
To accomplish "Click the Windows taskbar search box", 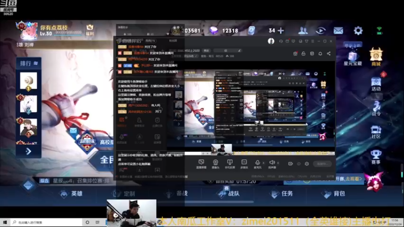I will [x=46, y=222].
